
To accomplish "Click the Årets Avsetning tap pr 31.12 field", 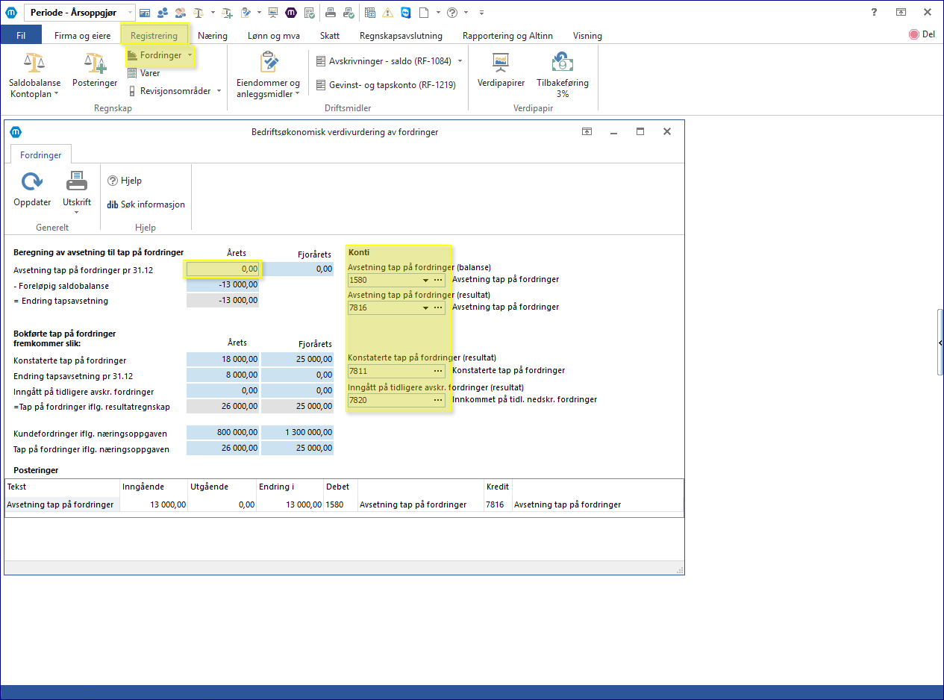I will click(x=222, y=269).
